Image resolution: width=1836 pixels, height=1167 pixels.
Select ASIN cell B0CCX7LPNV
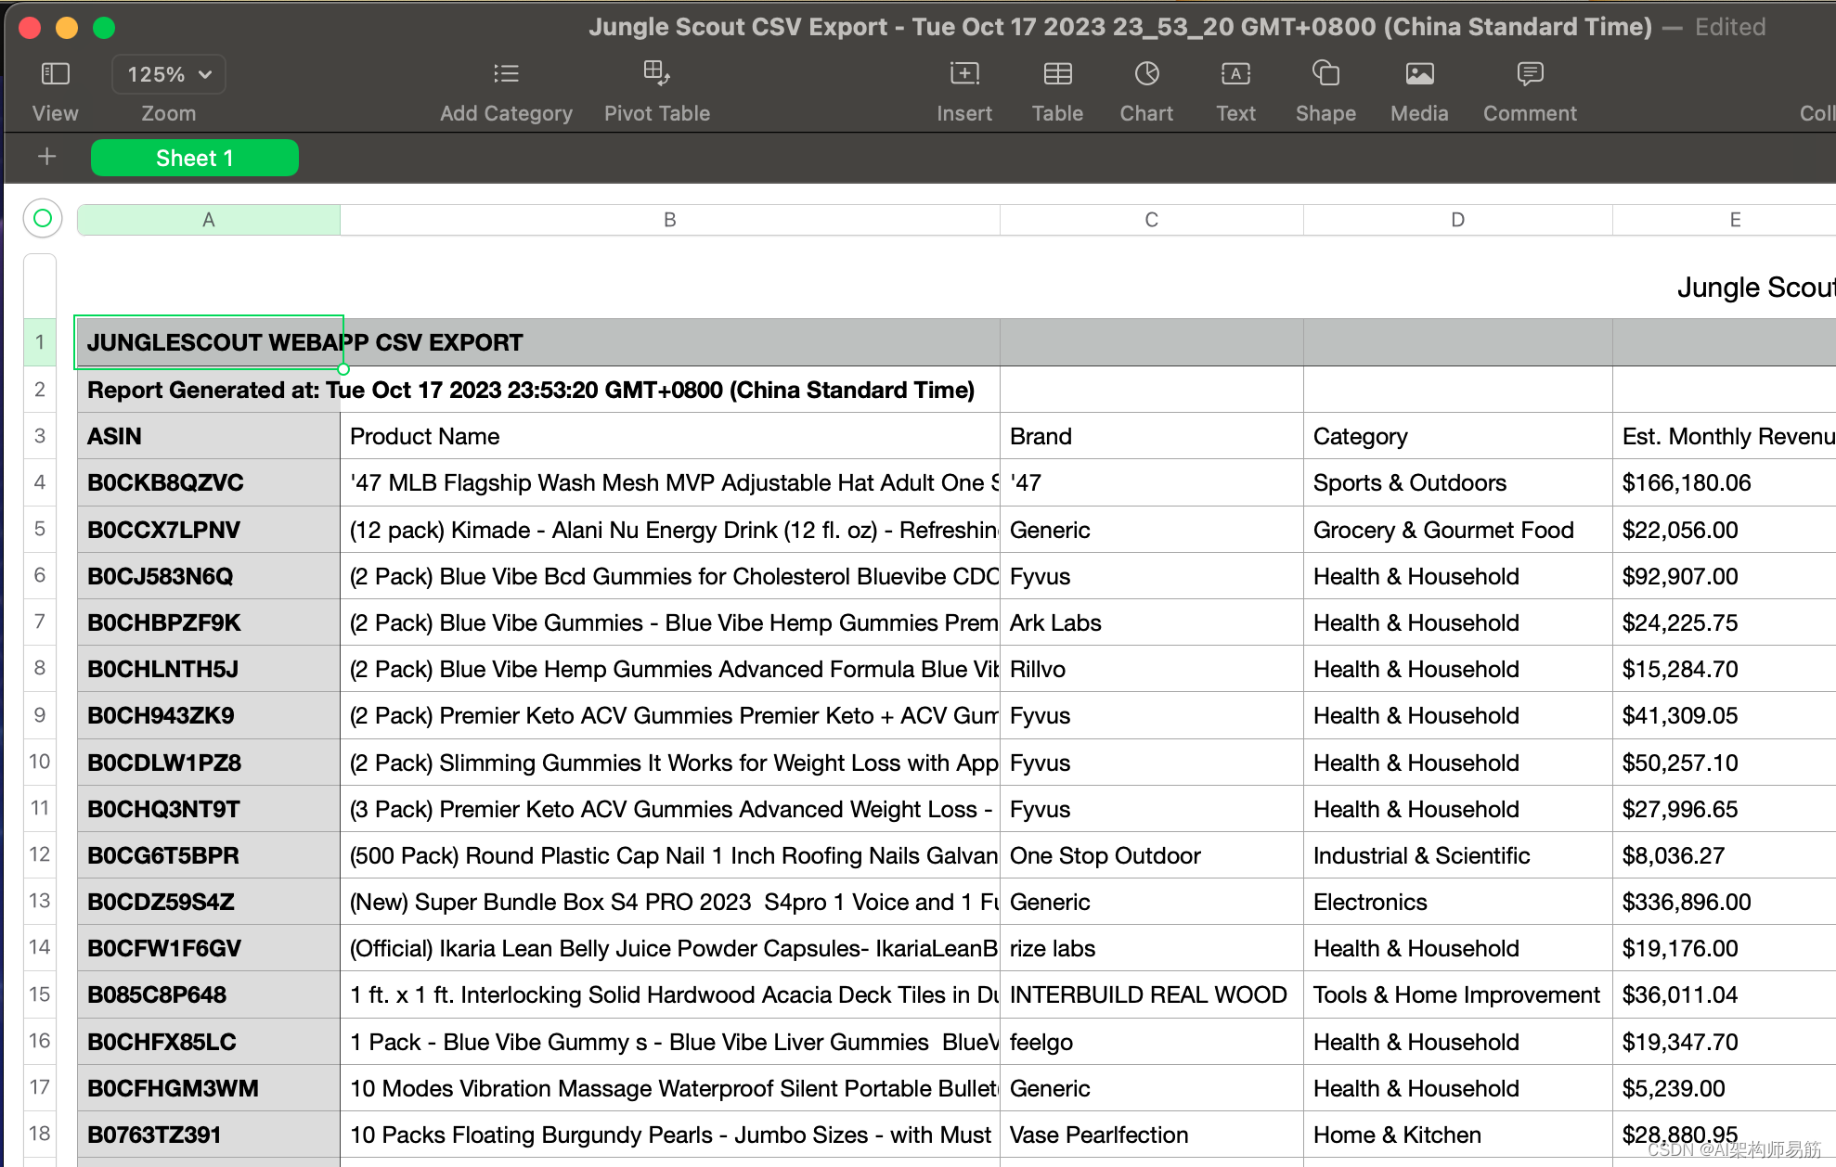[209, 530]
